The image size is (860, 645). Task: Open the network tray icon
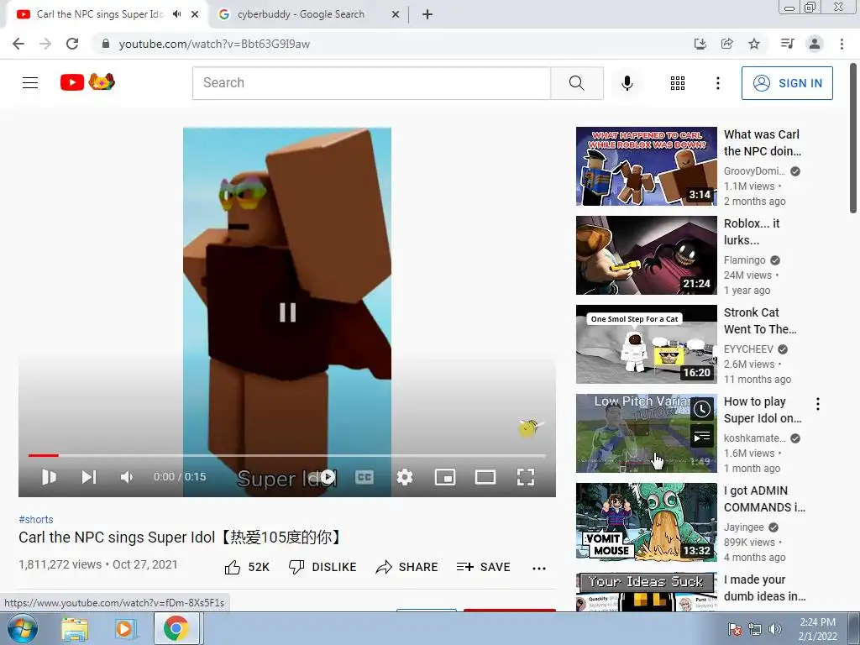pos(755,629)
